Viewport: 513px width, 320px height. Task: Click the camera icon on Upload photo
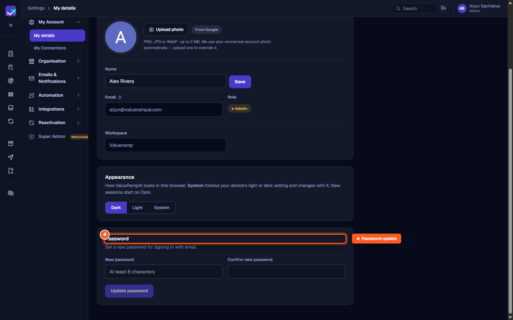(151, 30)
